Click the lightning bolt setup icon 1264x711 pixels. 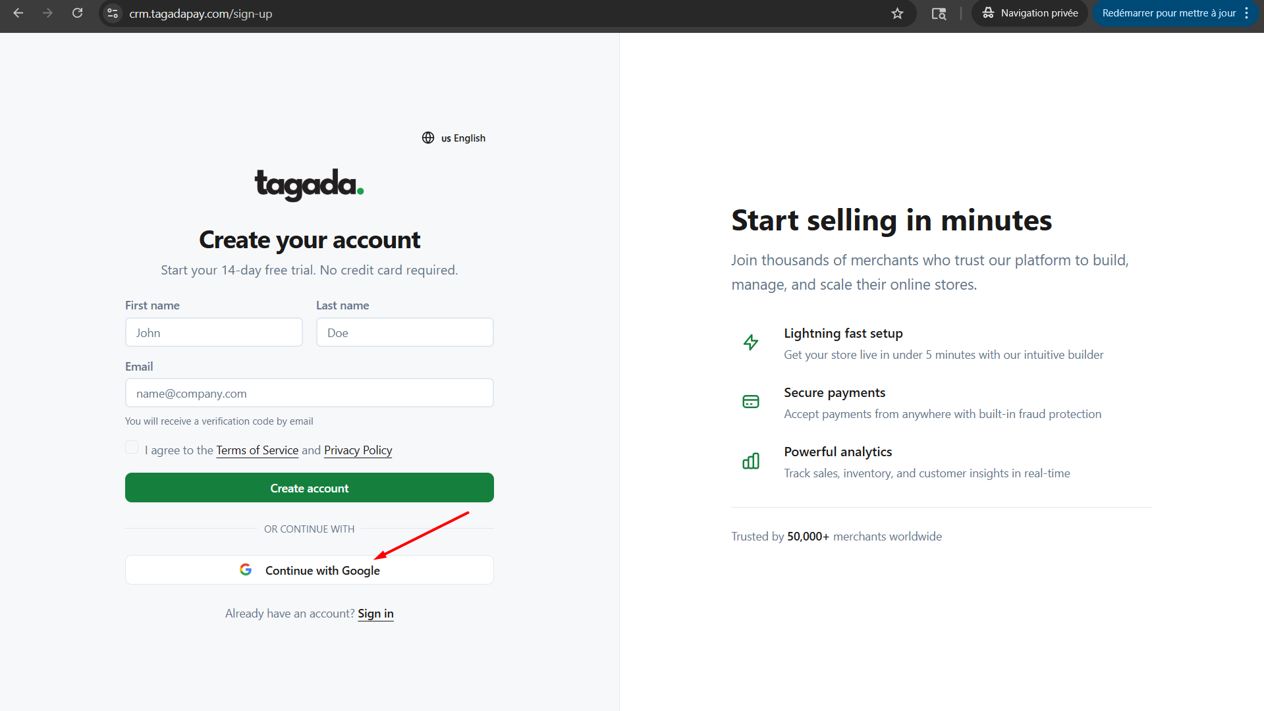[x=751, y=342]
